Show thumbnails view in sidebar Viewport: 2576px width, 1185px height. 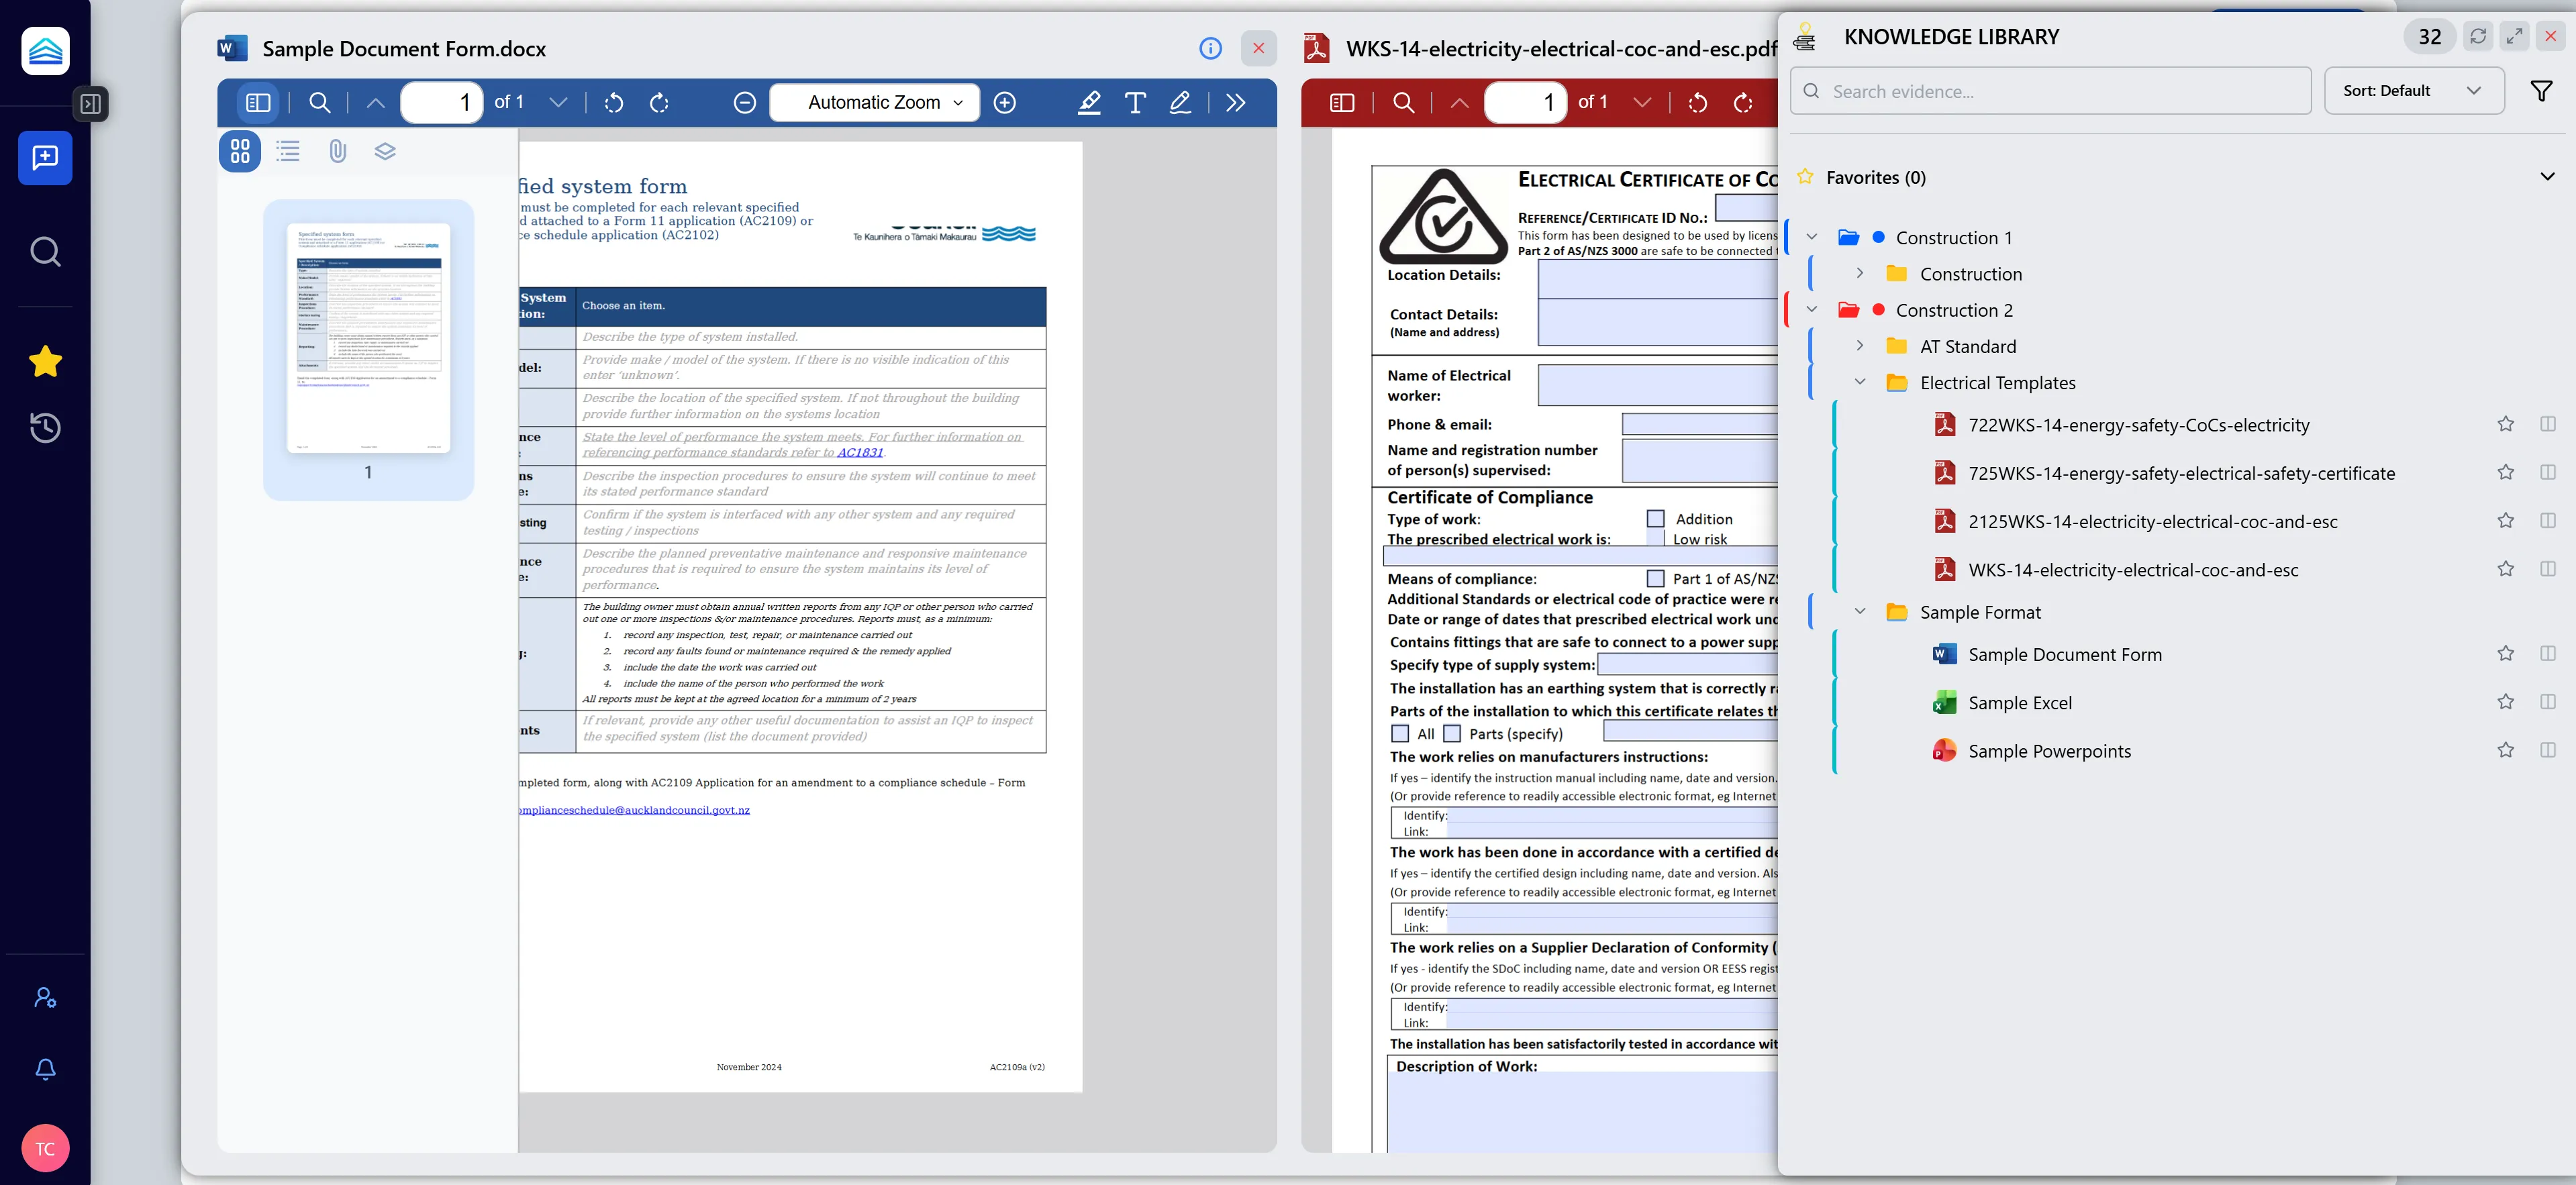240,151
